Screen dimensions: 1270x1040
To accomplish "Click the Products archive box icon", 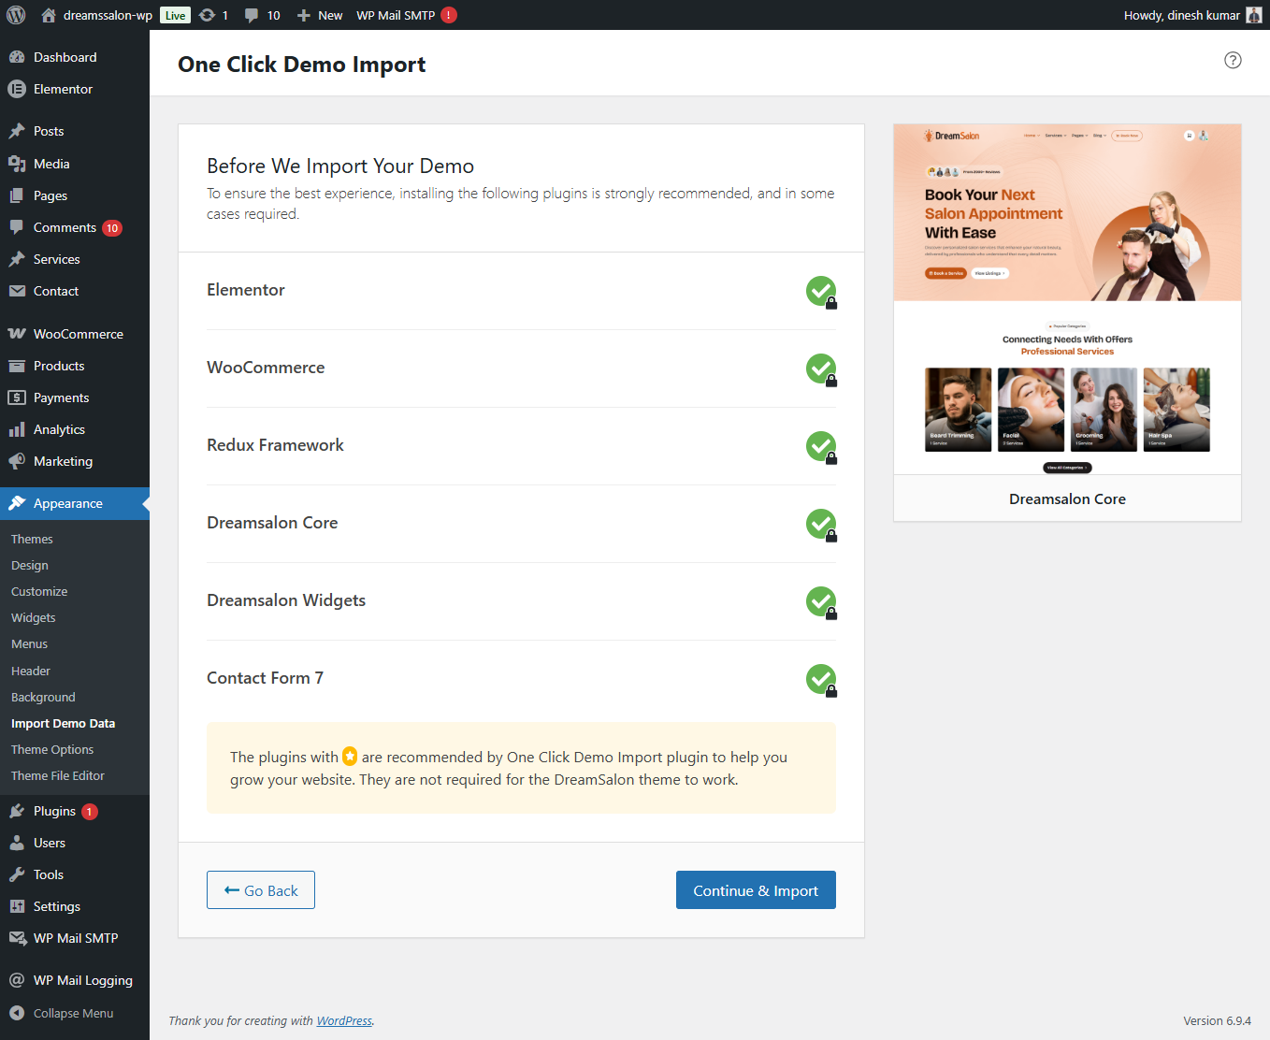I will 17,366.
